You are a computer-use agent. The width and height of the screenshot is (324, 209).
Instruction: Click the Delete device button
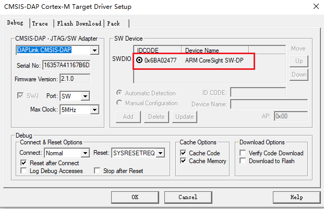pos(156,117)
